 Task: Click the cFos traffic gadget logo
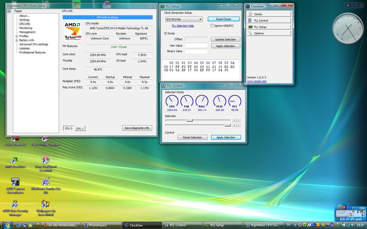[x=341, y=207]
